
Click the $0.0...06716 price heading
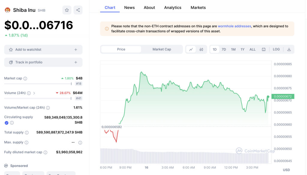click(39, 25)
